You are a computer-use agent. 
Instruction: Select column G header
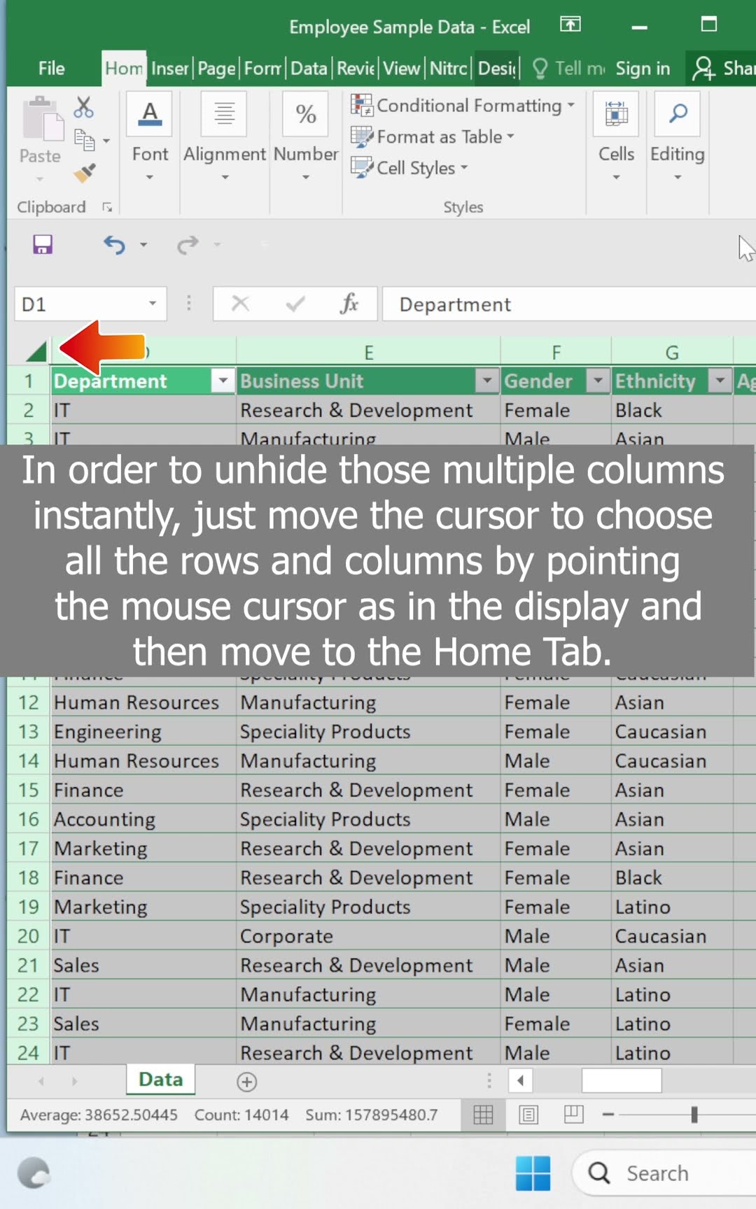click(672, 352)
